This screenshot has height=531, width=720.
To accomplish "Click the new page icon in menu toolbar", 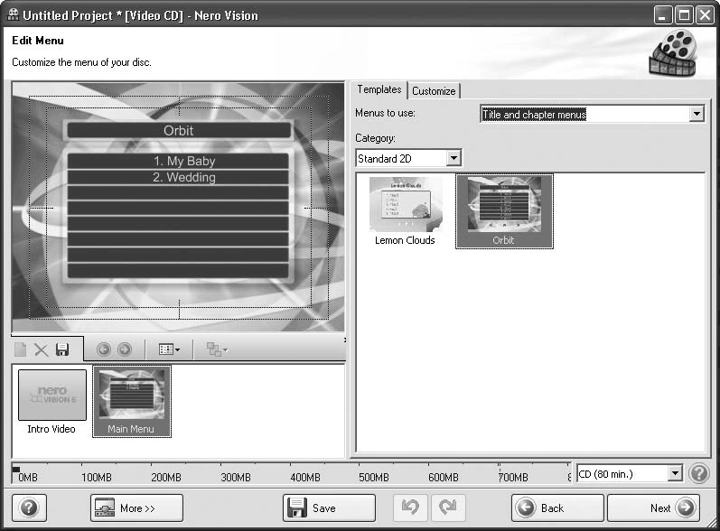I will [x=21, y=349].
